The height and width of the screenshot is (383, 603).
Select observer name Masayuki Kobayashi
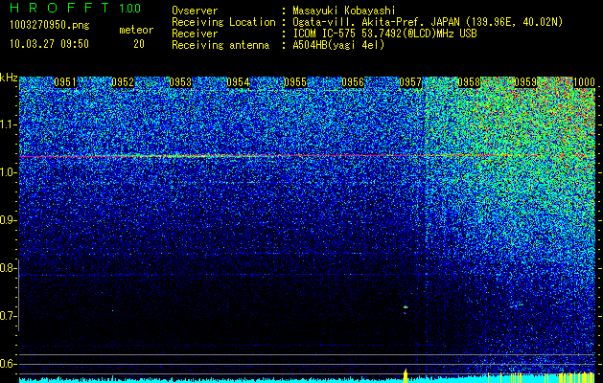[x=344, y=11]
